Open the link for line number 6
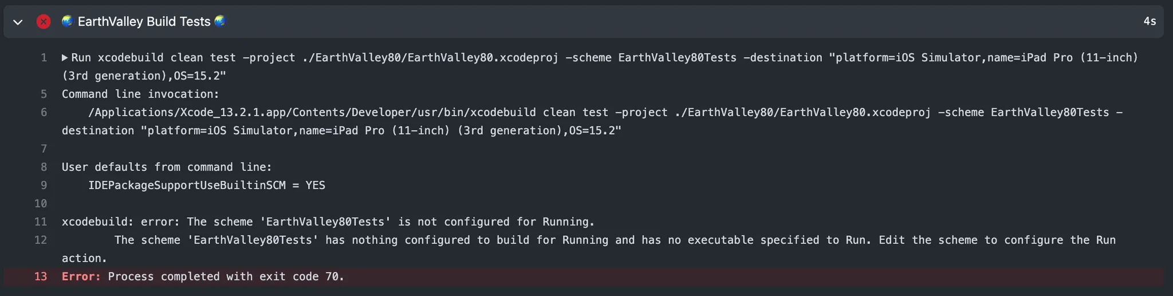This screenshot has height=296, width=1173. tap(44, 112)
